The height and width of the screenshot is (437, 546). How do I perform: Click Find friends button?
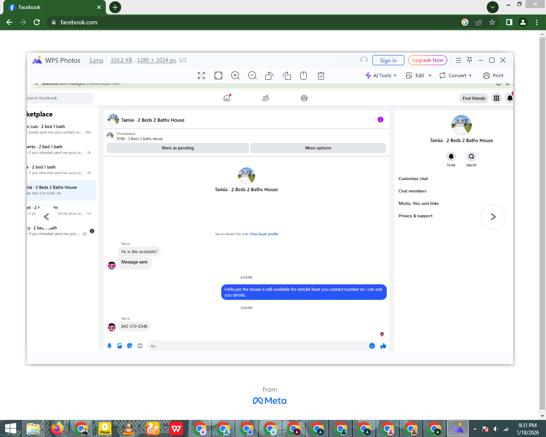(x=474, y=98)
